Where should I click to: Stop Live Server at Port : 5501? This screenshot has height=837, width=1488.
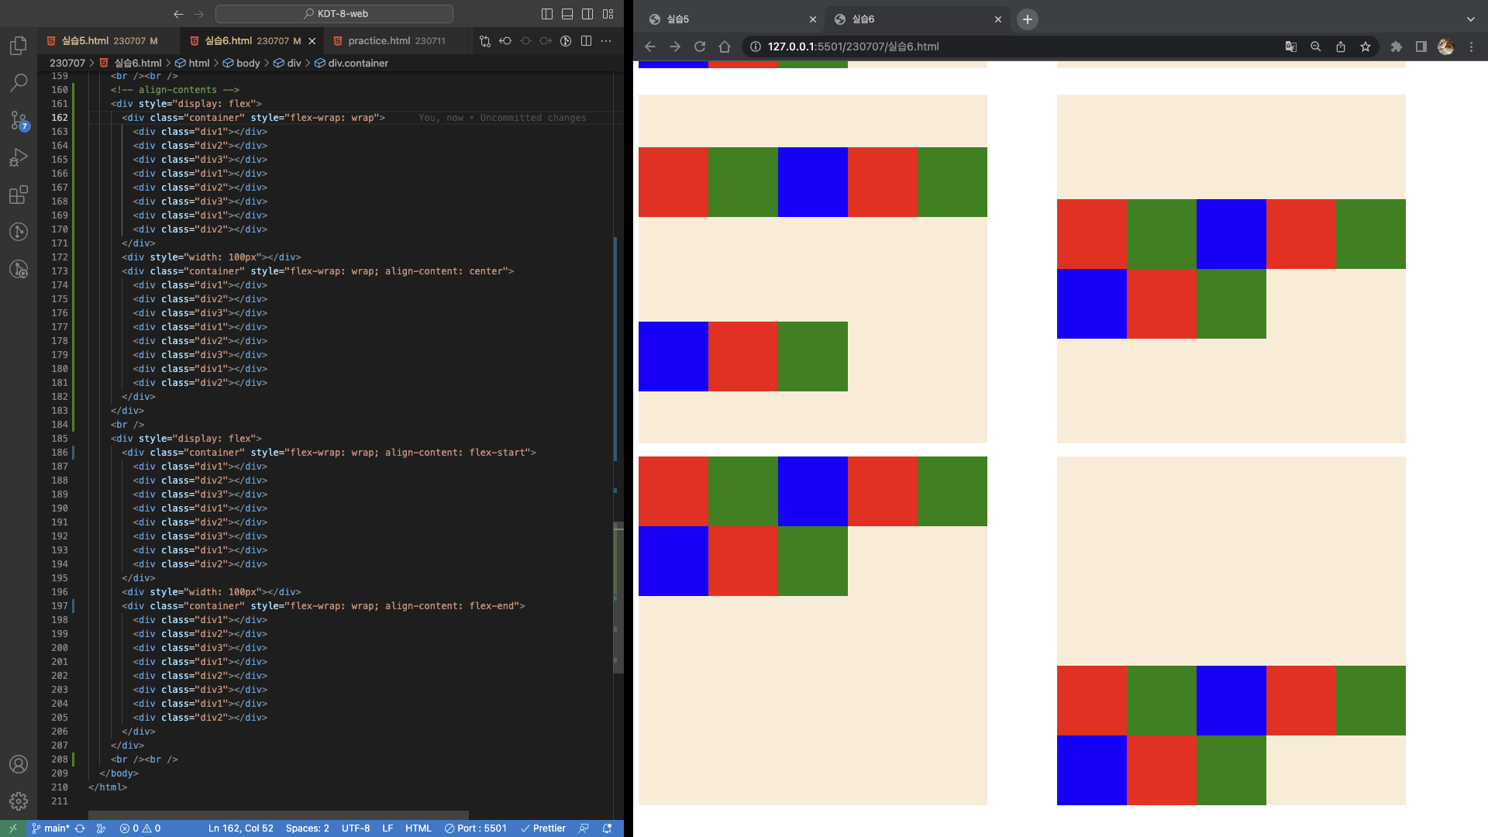click(476, 828)
